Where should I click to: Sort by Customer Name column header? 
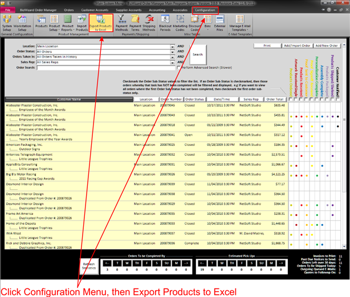(x=69, y=99)
